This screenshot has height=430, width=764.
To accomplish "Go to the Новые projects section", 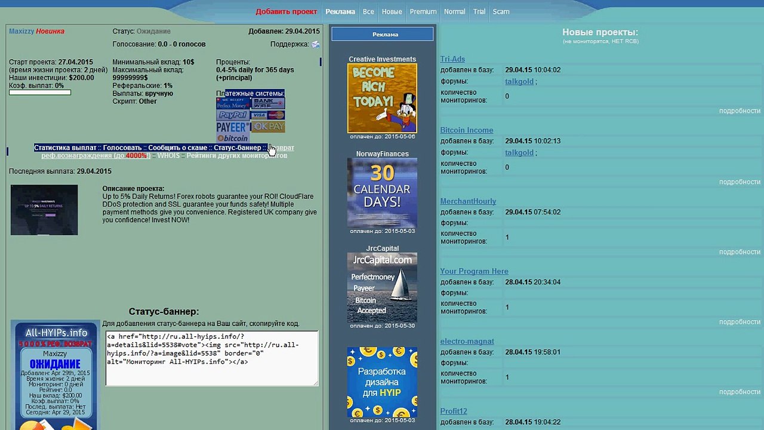I will (x=392, y=11).
